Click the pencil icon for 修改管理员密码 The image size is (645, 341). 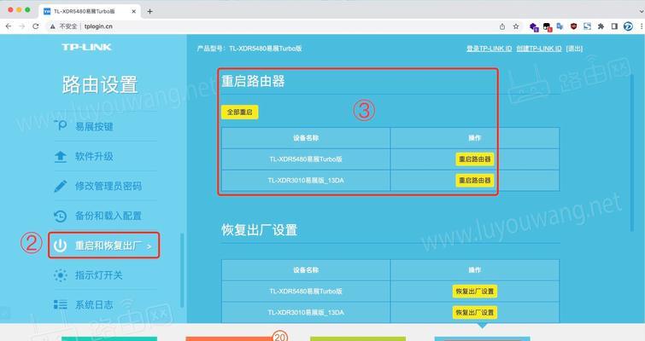[61, 187]
